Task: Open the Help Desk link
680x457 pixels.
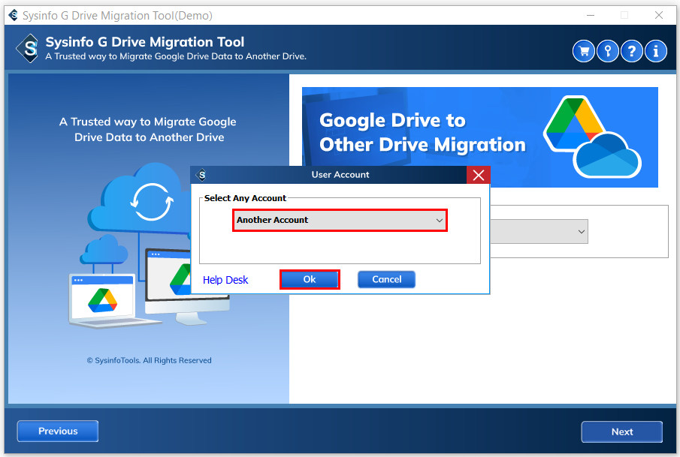Action: pyautogui.click(x=225, y=280)
